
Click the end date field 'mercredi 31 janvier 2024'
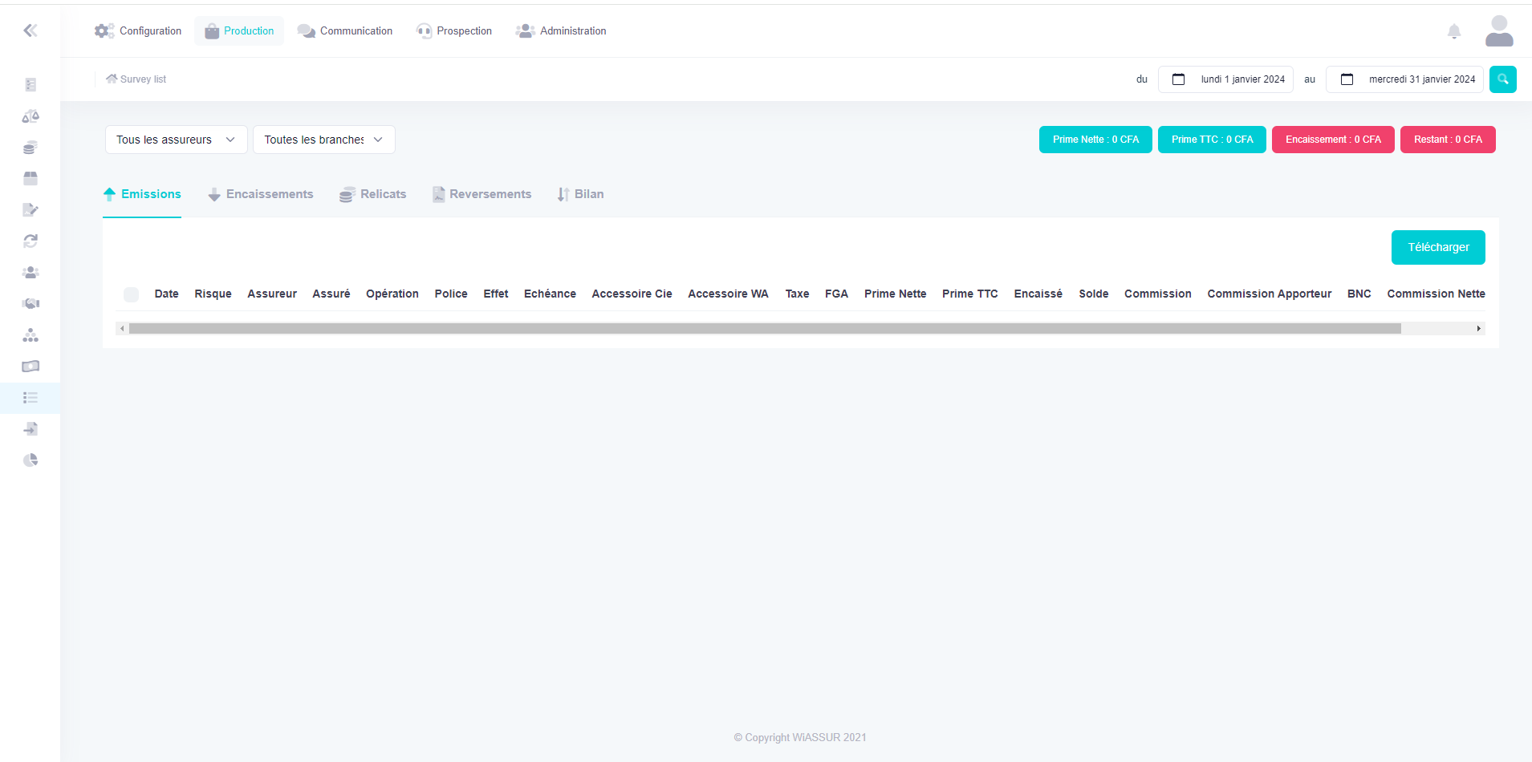click(x=1404, y=79)
